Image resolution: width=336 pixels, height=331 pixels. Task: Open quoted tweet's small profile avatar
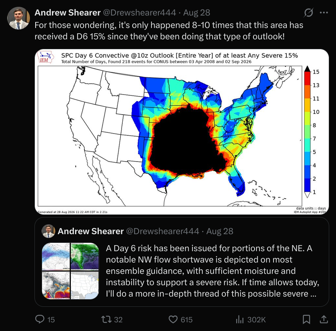[48, 231]
